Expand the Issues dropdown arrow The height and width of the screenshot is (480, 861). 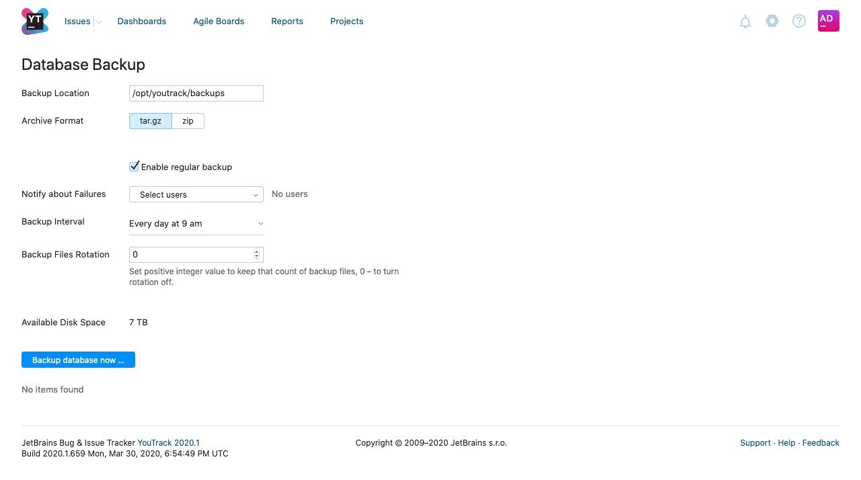pyautogui.click(x=99, y=22)
